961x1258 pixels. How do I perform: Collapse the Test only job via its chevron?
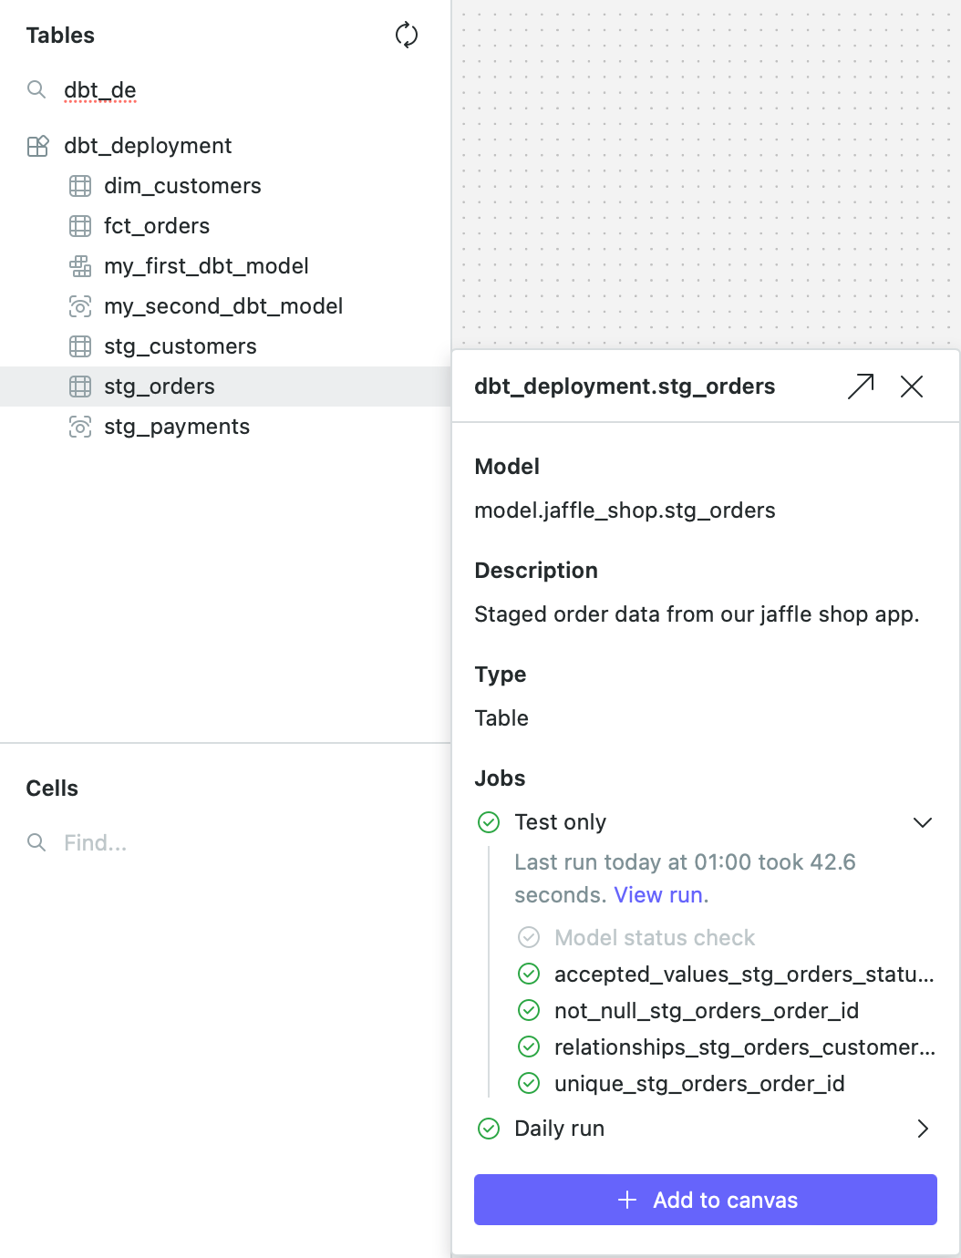click(924, 821)
